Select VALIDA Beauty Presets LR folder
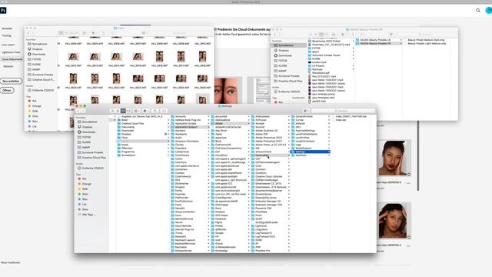Image resolution: width=492 pixels, height=277 pixels. (x=375, y=40)
